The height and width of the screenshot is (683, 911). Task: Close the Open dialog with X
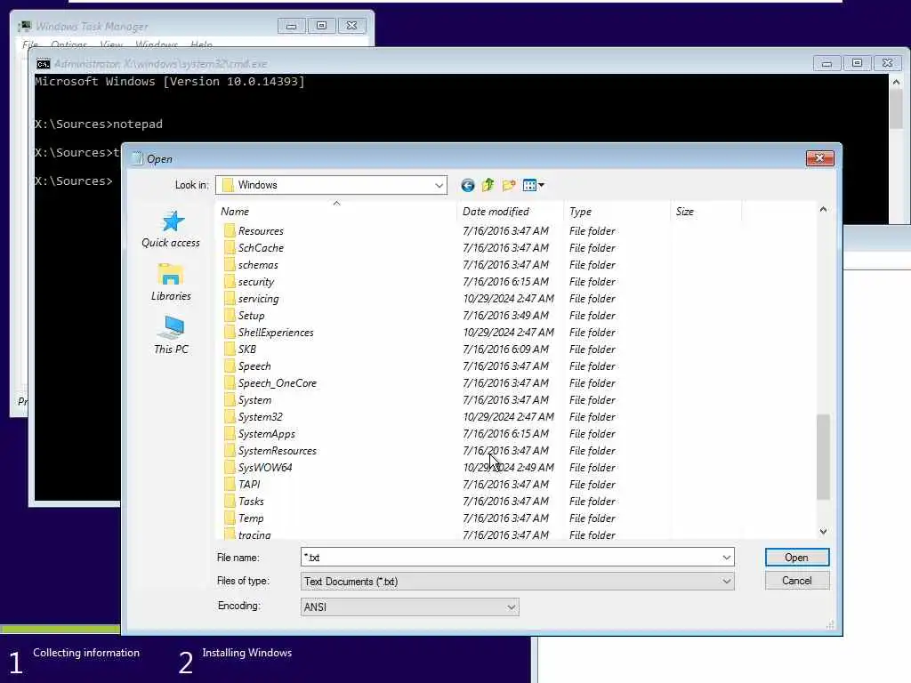pyautogui.click(x=819, y=158)
